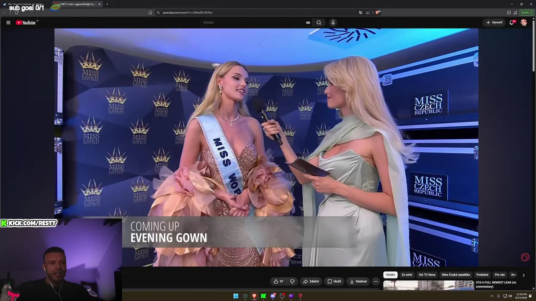Click the volume icon in system tray

(x=510, y=296)
